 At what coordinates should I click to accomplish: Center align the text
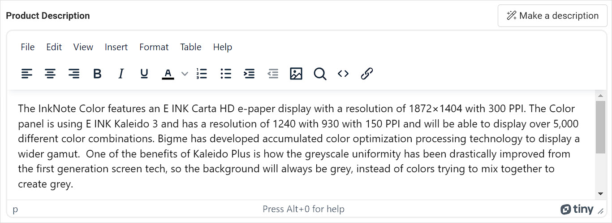pyautogui.click(x=50, y=74)
